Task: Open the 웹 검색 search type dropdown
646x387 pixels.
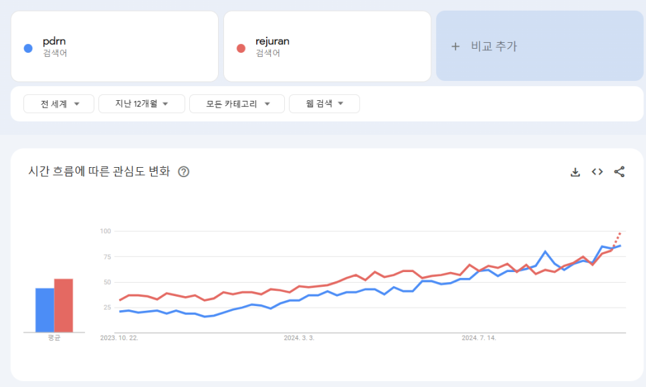Action: [324, 104]
